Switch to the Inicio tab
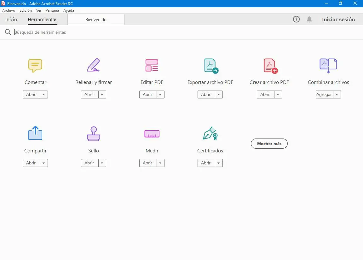 (11, 20)
